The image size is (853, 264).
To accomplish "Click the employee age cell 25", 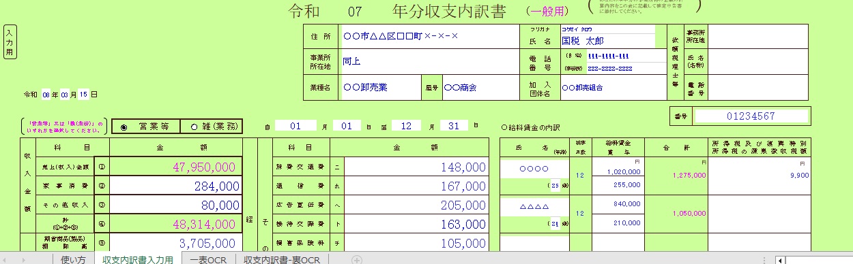I will click(x=555, y=185).
